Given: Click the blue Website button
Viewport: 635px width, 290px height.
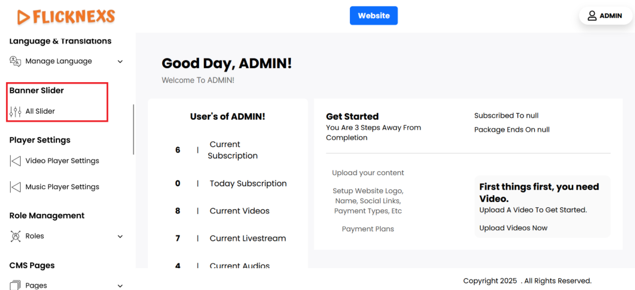Looking at the screenshot, I should pos(374,16).
